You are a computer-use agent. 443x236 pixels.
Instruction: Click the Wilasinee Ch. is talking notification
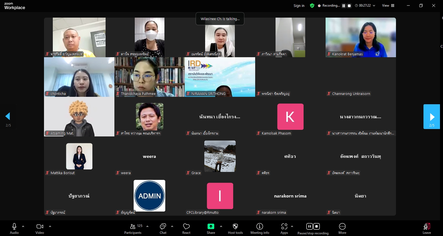[x=220, y=19]
